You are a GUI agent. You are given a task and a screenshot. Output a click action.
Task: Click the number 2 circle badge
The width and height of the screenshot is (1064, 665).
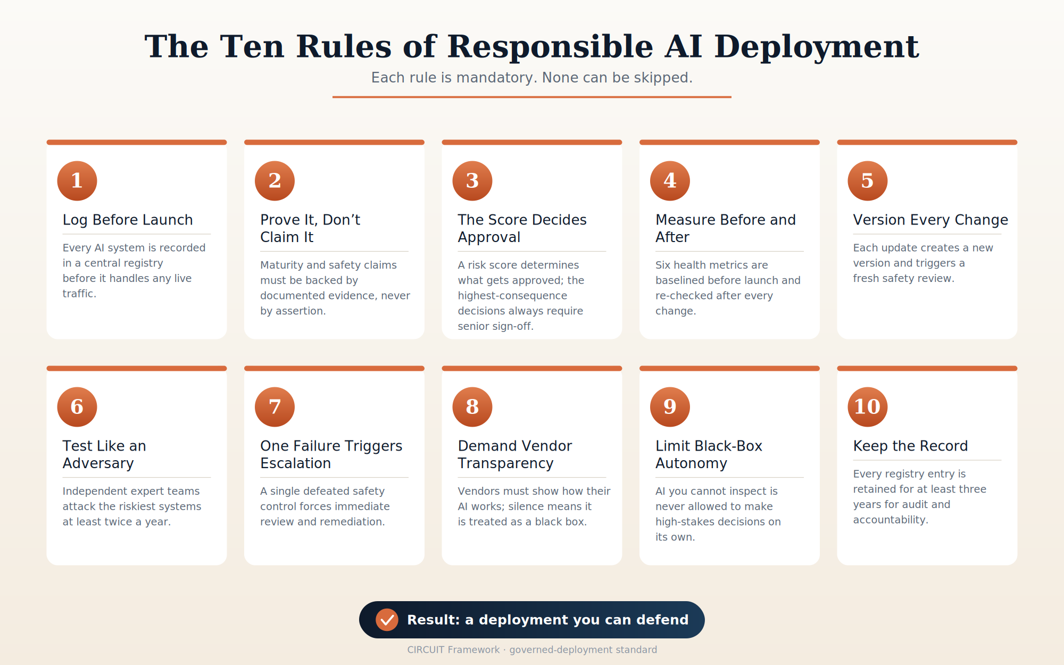(275, 181)
